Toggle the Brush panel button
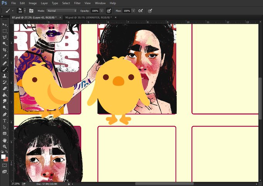The width and height of the screenshot is (263, 186). point(31,11)
